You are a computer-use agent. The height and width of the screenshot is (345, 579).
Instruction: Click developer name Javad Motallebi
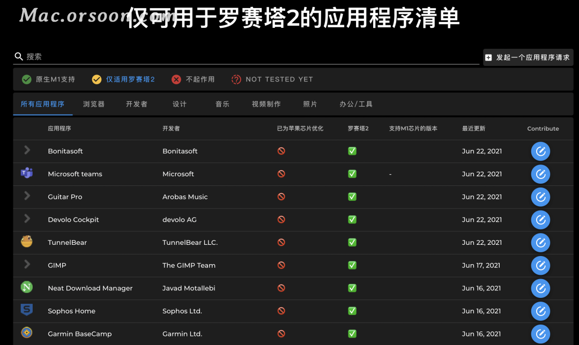click(x=189, y=288)
